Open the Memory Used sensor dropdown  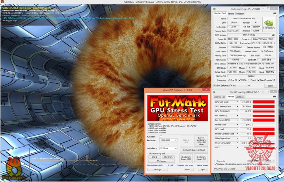(x=237, y=125)
